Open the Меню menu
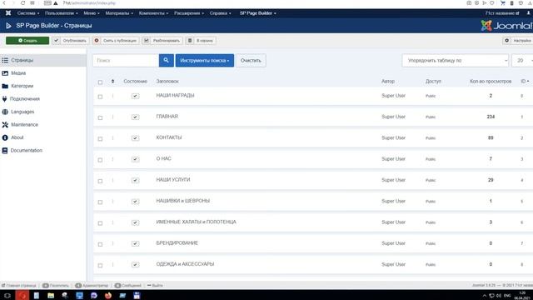 point(92,13)
